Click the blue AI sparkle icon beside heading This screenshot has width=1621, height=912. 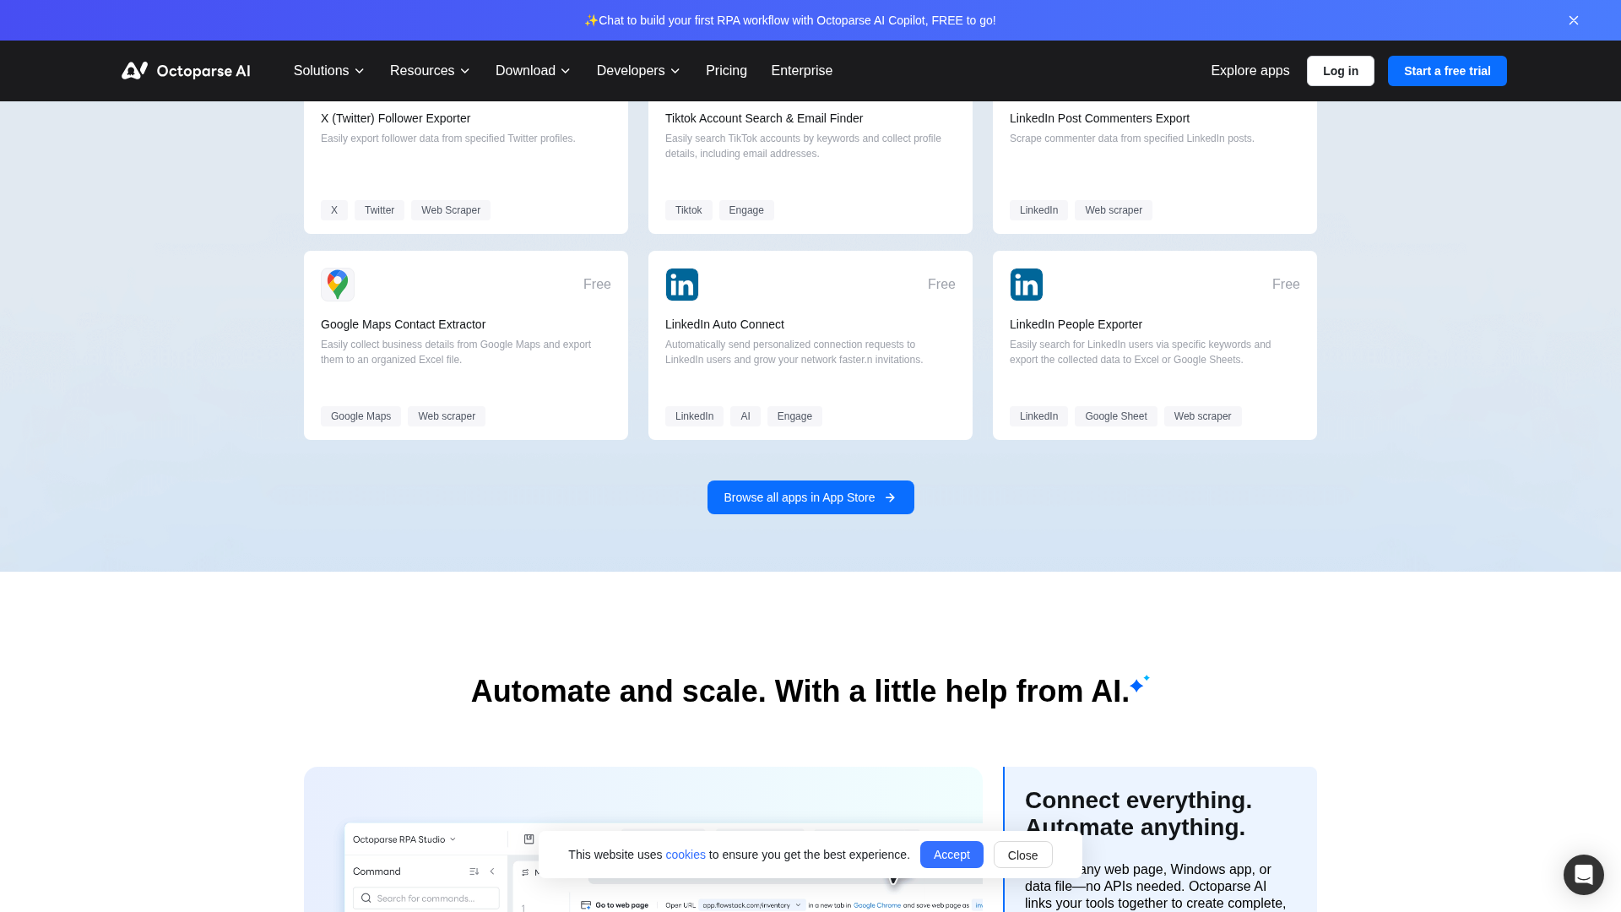point(1139,684)
